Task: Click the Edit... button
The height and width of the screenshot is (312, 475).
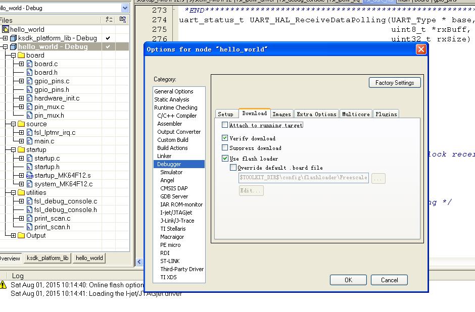Action: click(x=251, y=190)
